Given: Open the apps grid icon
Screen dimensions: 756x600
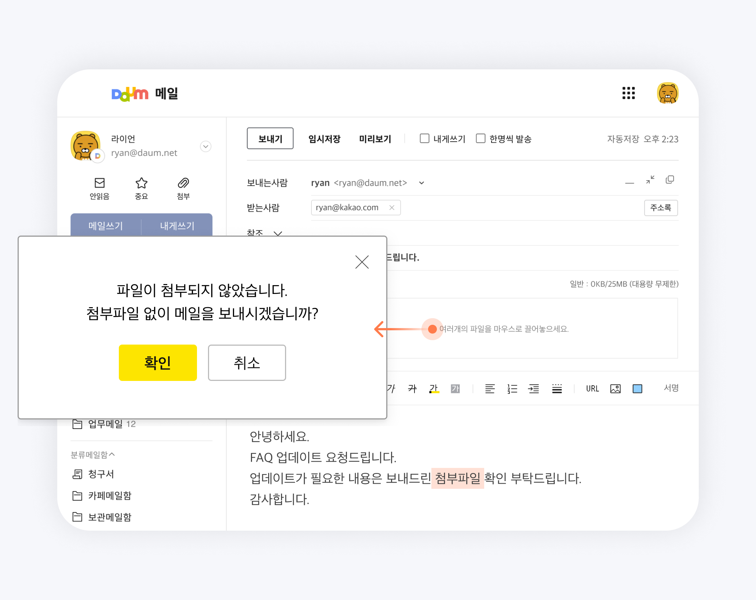Looking at the screenshot, I should tap(628, 93).
